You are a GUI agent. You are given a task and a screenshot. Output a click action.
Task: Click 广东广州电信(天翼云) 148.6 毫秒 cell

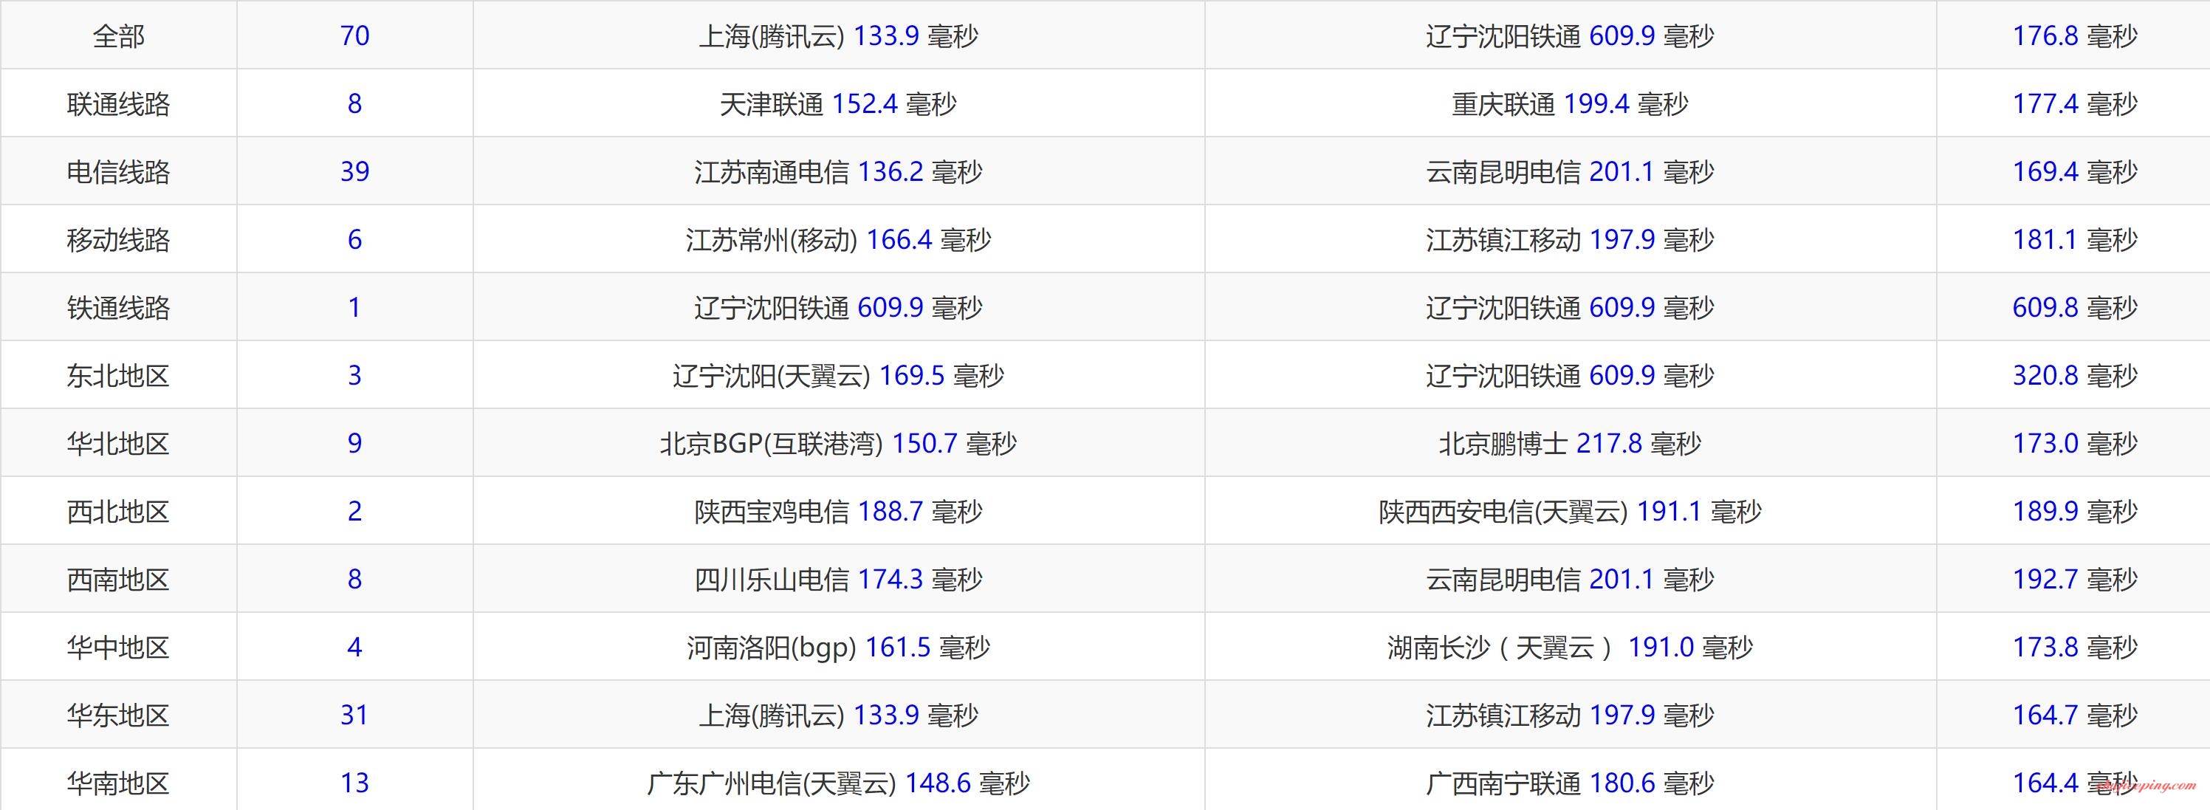[x=838, y=783]
